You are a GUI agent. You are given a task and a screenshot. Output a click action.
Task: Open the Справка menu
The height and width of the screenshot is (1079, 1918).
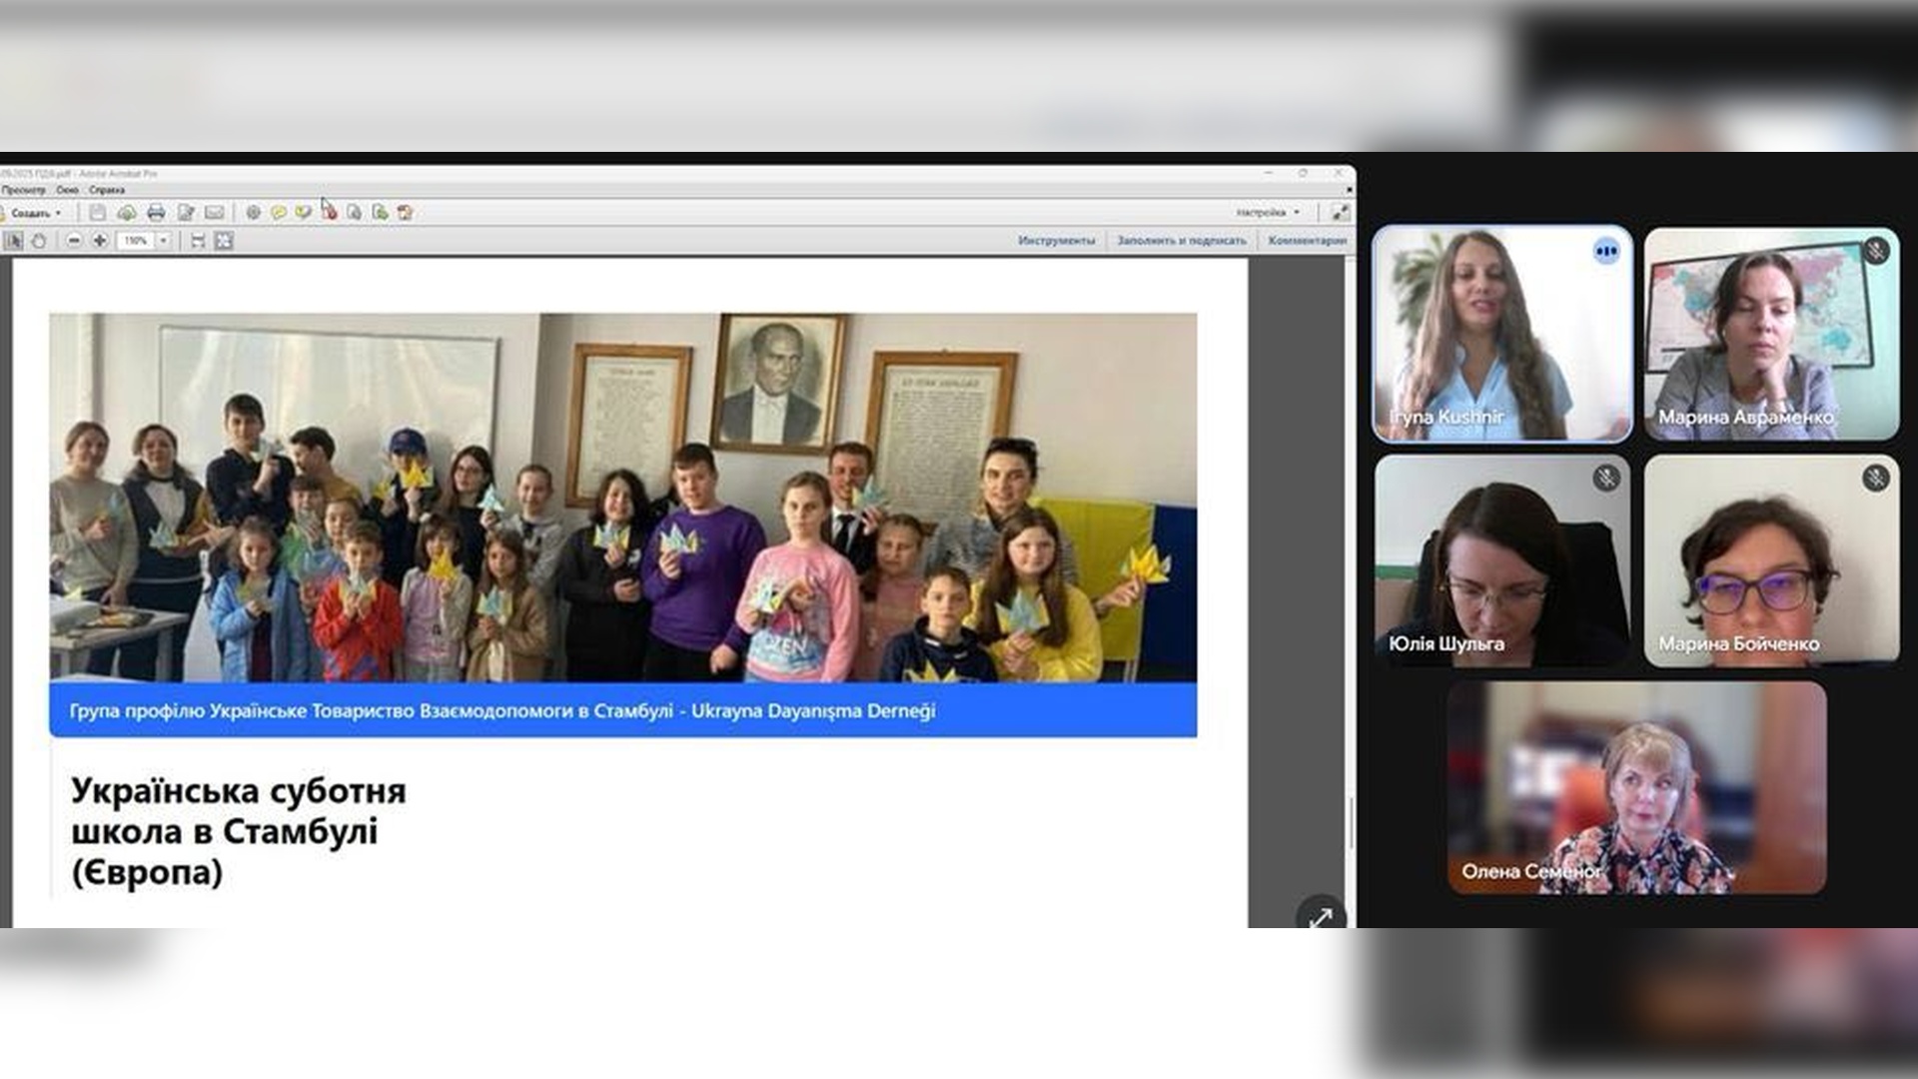click(107, 190)
